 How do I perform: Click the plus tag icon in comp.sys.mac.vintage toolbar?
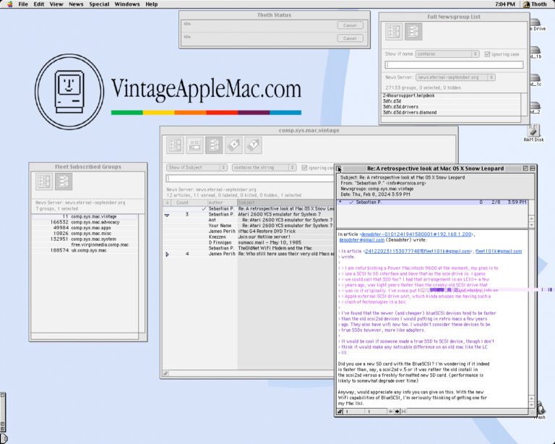(x=233, y=145)
